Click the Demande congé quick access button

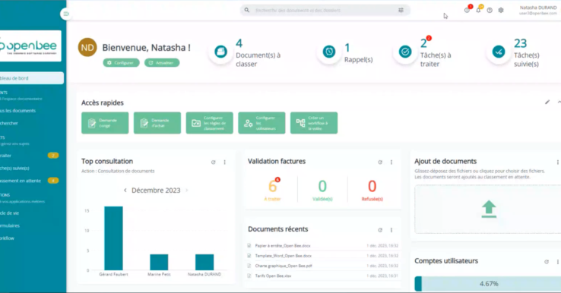(105, 123)
